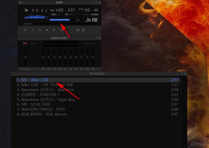The height and width of the screenshot is (148, 209).
Task: Click the play button
Action: (x=33, y=30)
